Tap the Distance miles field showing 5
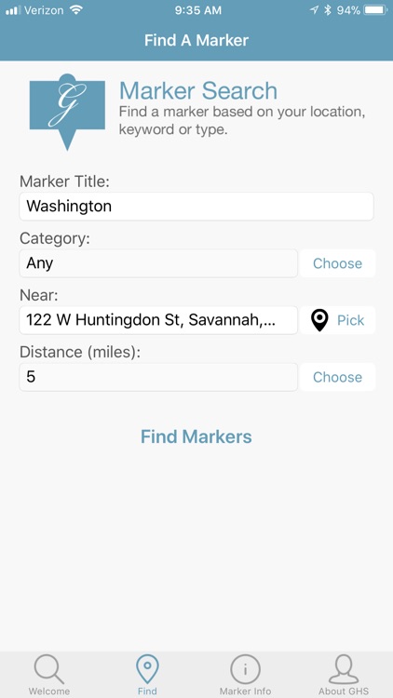 click(x=158, y=377)
